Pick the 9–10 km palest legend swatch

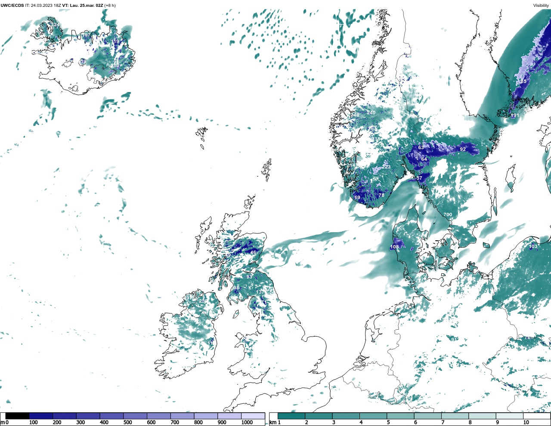tap(509, 416)
